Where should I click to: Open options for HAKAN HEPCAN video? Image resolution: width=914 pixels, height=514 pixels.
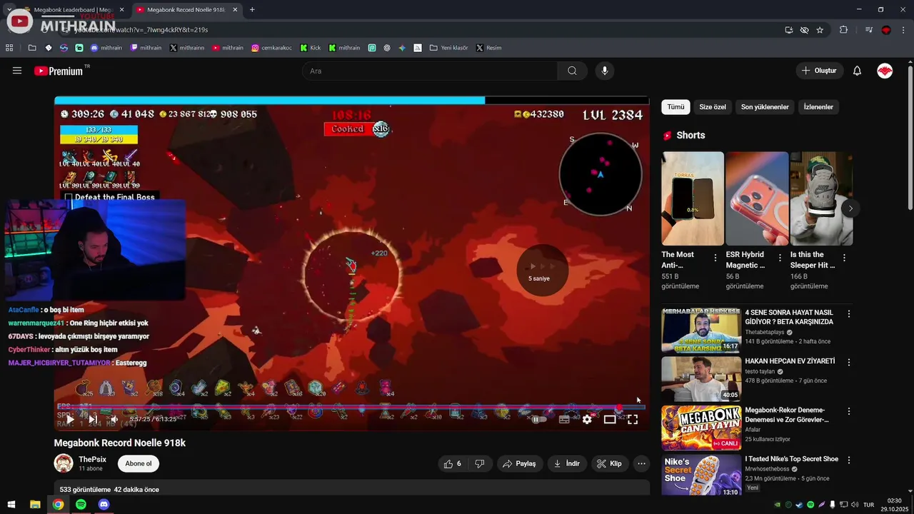[849, 363]
